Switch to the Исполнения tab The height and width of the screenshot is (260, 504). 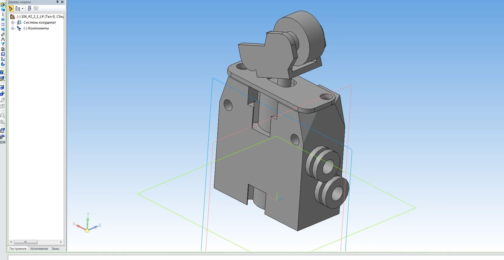39,249
